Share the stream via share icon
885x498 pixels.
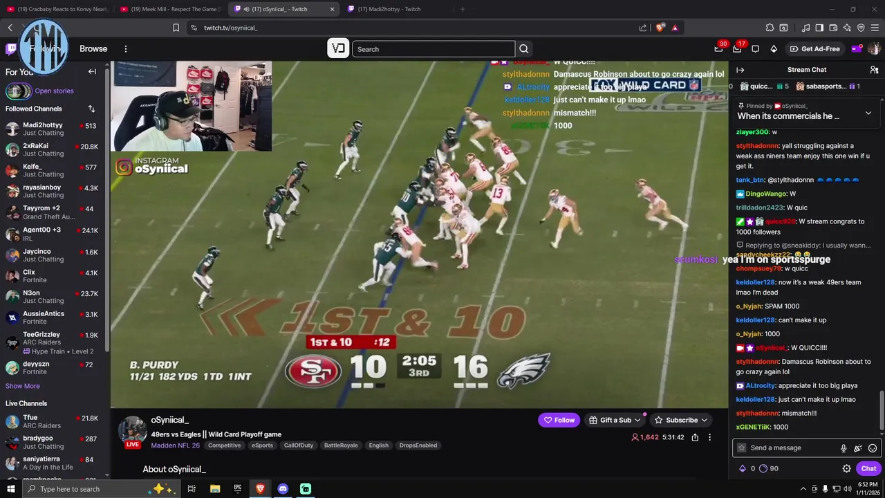pos(695,437)
